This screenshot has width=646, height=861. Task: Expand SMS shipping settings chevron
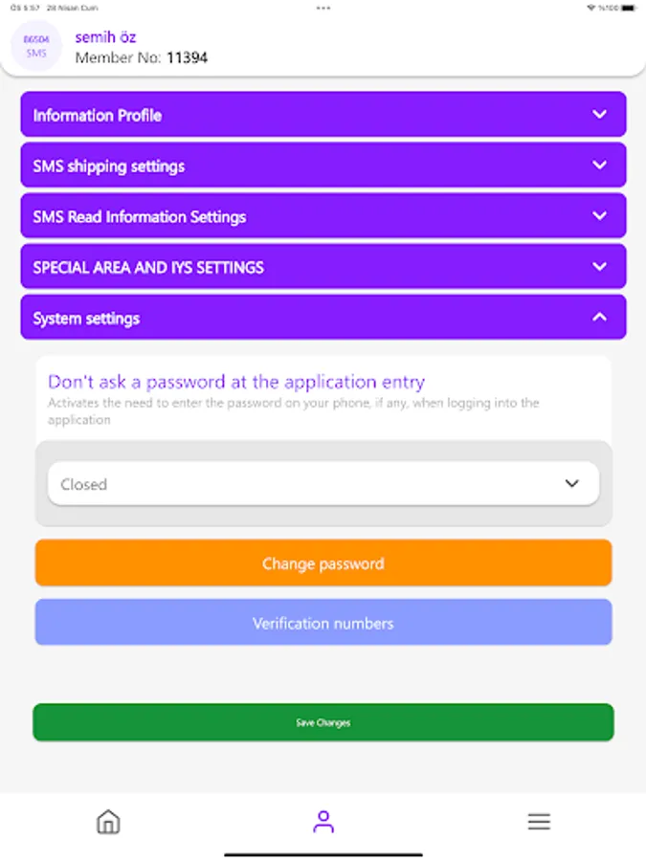click(x=599, y=166)
